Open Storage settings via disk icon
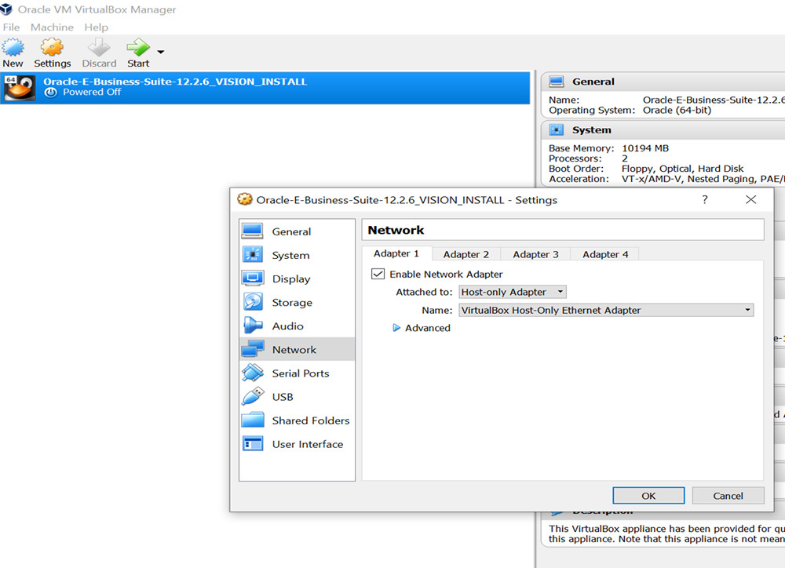The image size is (785, 568). tap(253, 302)
